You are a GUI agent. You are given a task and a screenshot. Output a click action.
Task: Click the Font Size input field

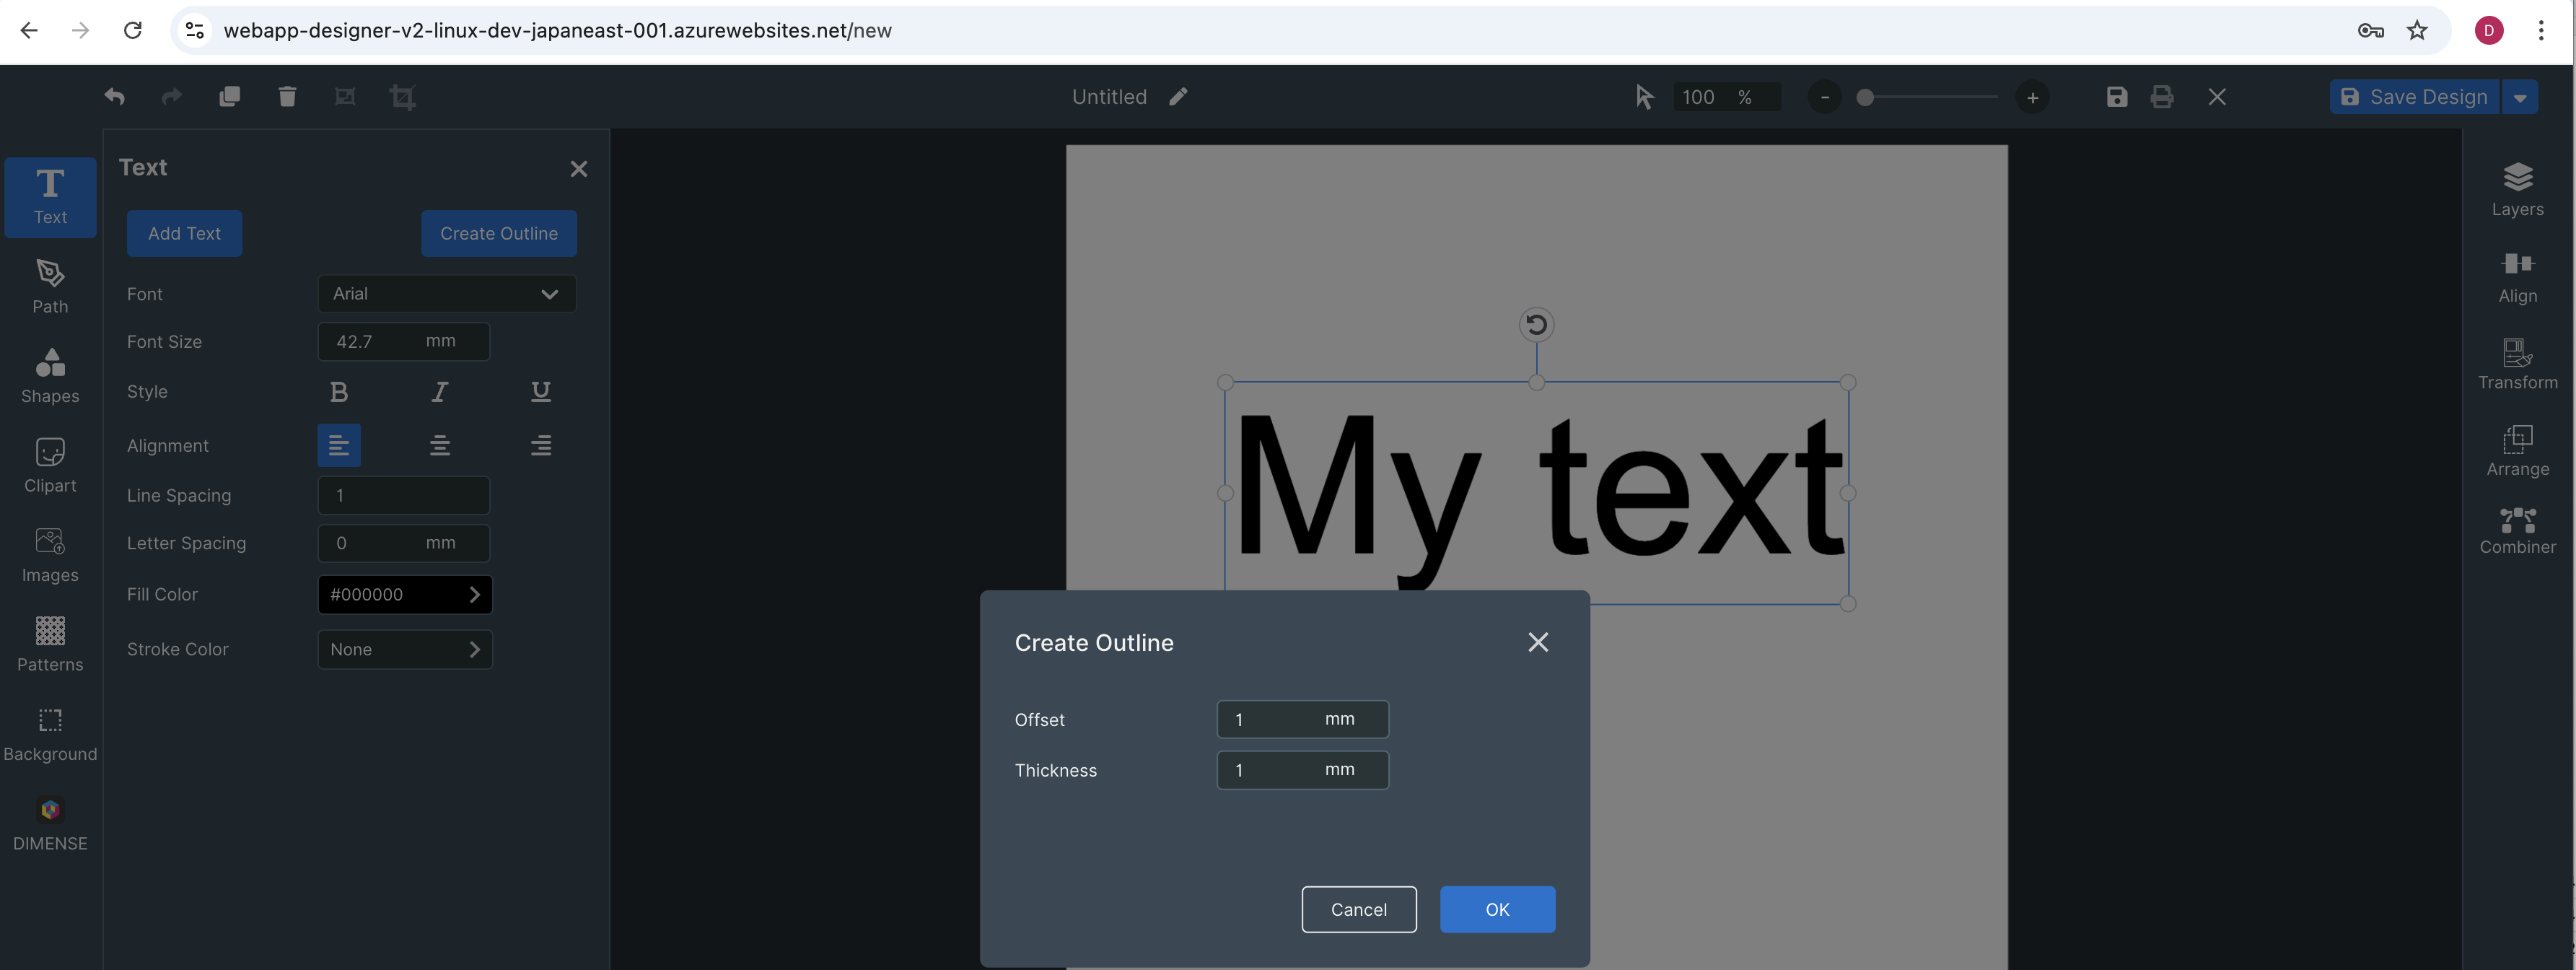coord(403,341)
